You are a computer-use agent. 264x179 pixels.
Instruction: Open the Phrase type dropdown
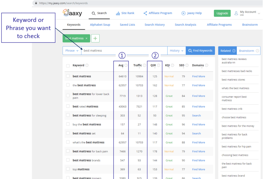click(x=72, y=51)
